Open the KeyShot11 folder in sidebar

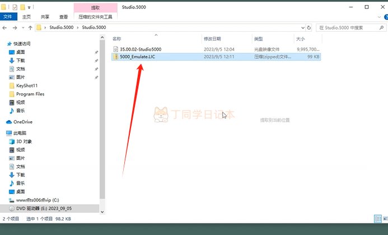click(x=27, y=85)
